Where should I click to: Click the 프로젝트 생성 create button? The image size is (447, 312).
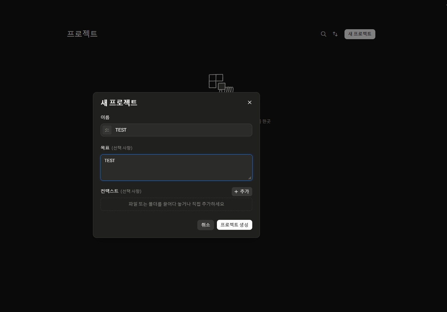point(235,225)
